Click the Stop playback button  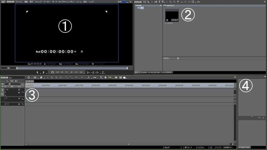click(x=52, y=72)
